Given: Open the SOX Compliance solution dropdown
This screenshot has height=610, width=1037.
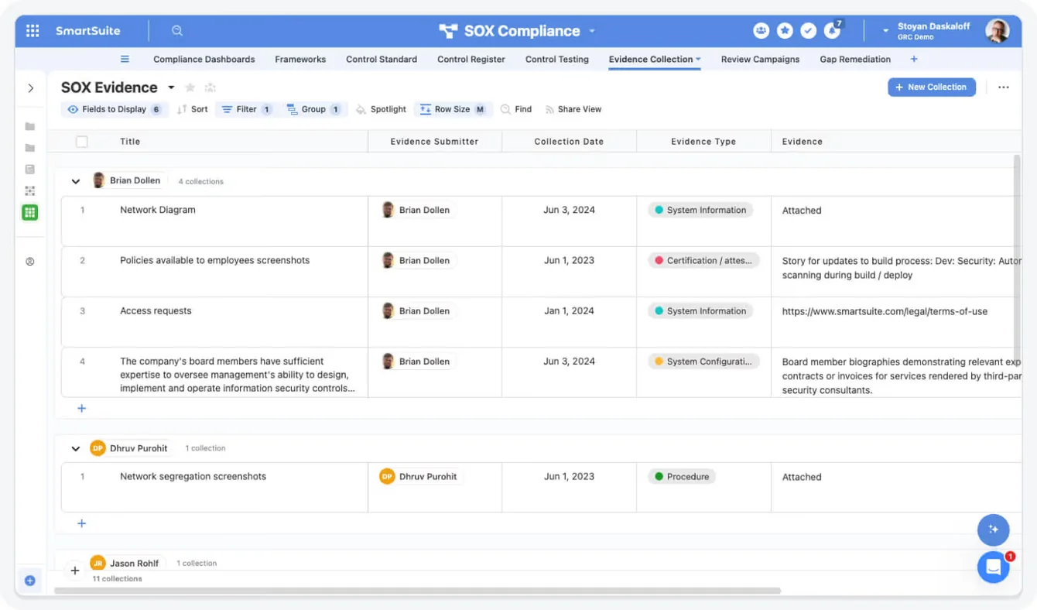Looking at the screenshot, I should pos(593,31).
